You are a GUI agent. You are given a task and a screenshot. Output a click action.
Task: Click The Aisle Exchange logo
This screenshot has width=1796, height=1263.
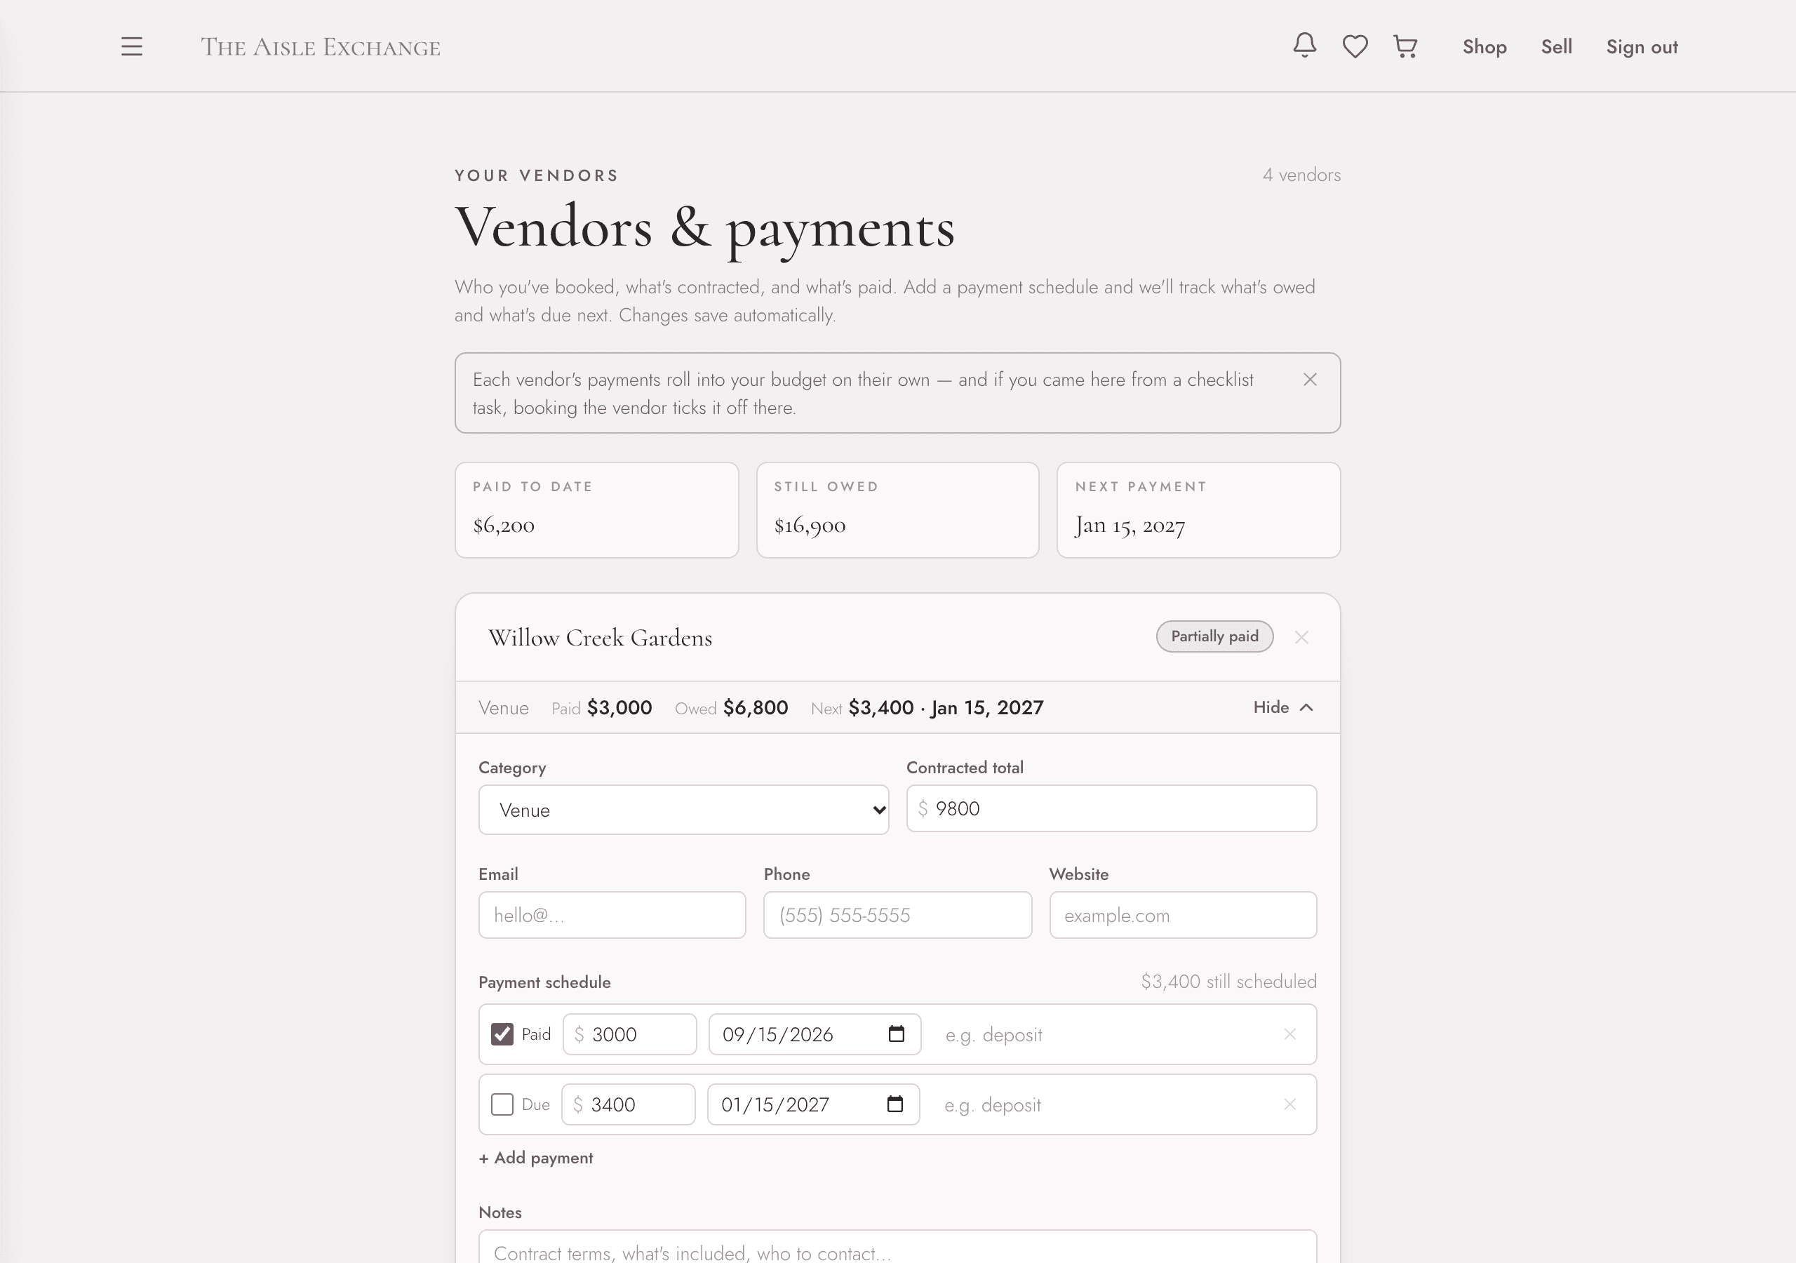coord(321,47)
